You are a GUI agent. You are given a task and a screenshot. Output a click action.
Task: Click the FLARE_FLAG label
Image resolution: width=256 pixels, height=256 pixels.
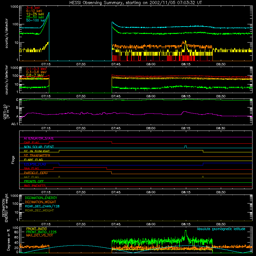[x=33, y=160]
